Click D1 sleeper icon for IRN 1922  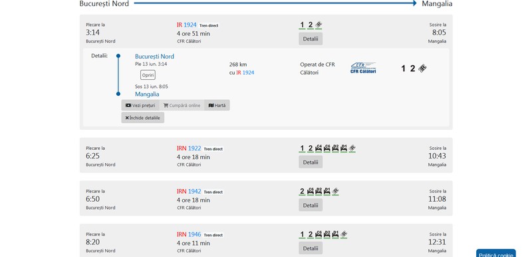(x=344, y=148)
